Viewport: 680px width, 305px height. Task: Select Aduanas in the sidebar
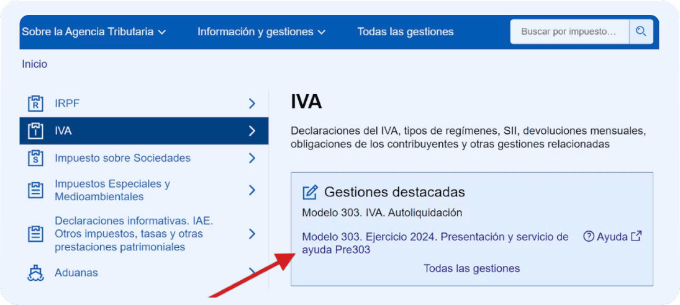pos(76,273)
